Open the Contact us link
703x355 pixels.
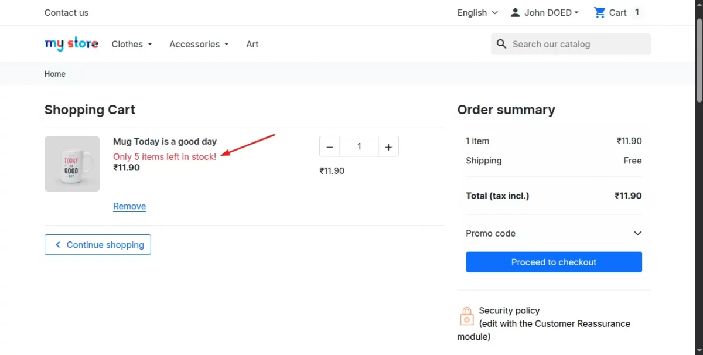tap(66, 12)
